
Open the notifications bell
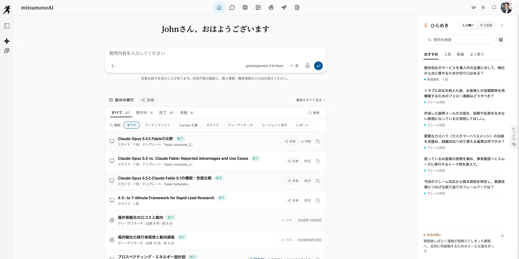[x=494, y=8]
